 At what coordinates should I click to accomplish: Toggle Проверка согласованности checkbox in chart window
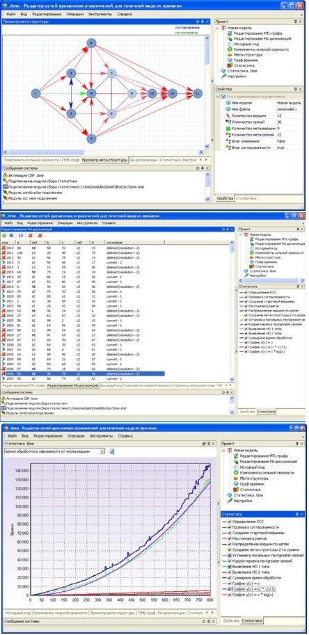pos(230,527)
